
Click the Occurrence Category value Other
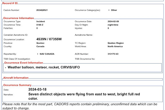[114, 10]
